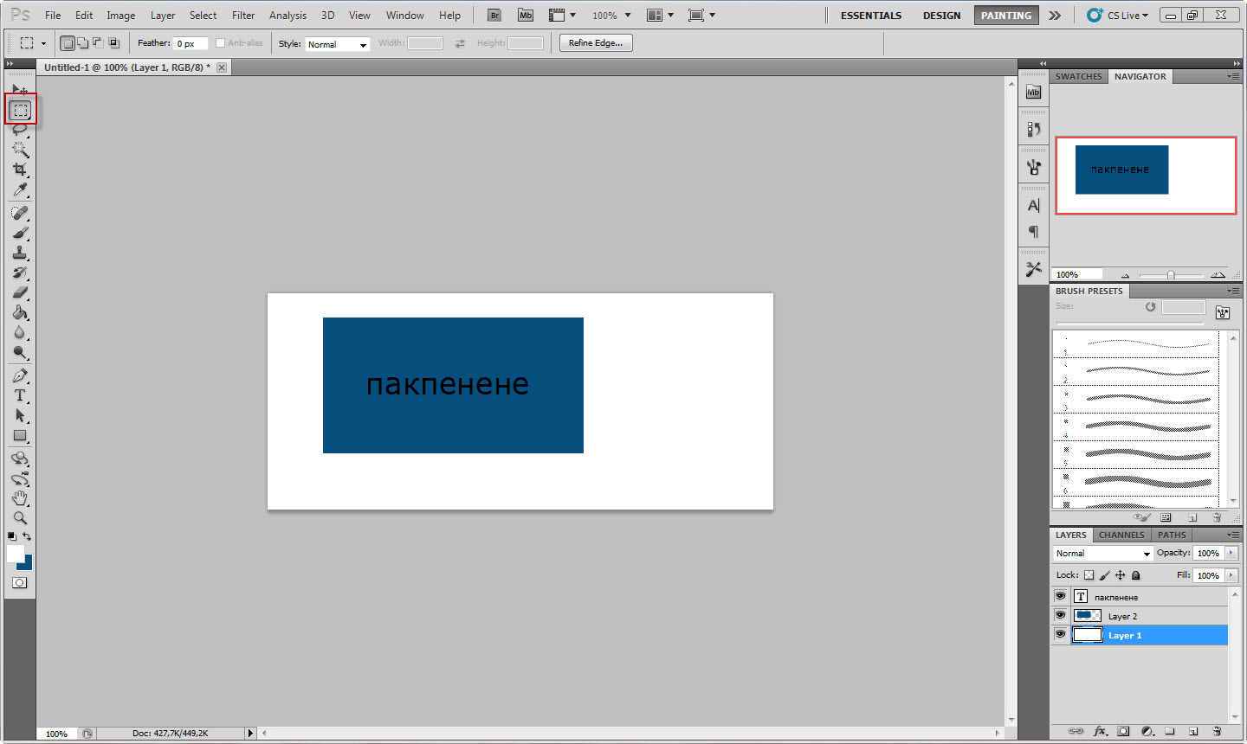Select the Pen tool

pyautogui.click(x=20, y=375)
